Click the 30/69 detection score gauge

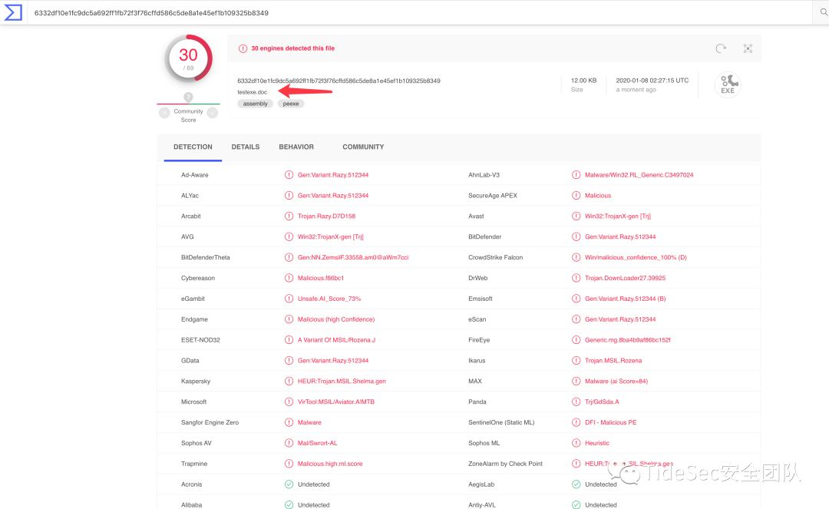pyautogui.click(x=189, y=58)
